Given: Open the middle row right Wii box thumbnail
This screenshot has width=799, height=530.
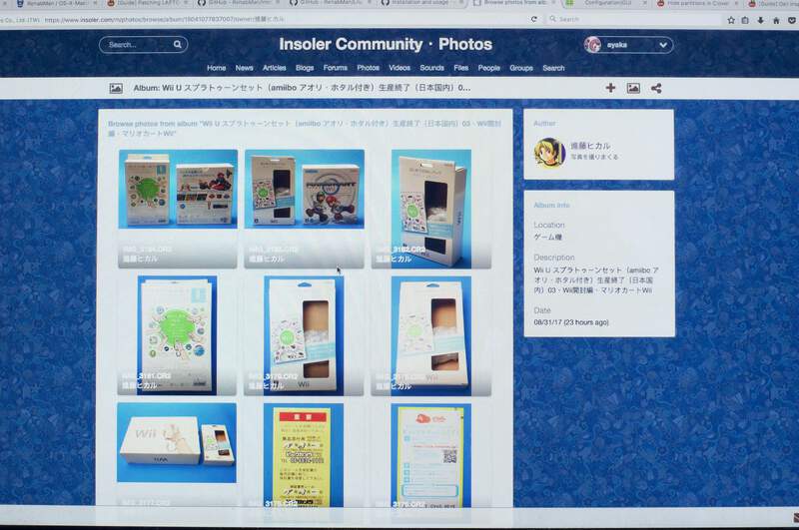Looking at the screenshot, I should (431, 335).
